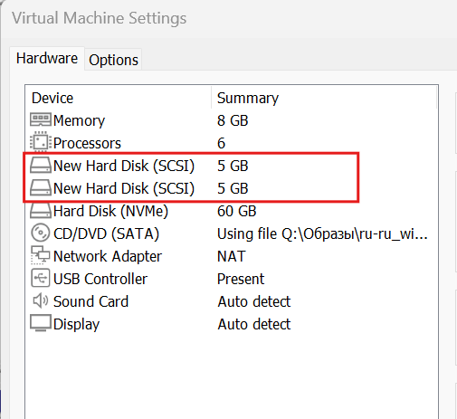Select the Memory 8 GB summary entry
Image resolution: width=457 pixels, height=419 pixels.
pos(233,120)
